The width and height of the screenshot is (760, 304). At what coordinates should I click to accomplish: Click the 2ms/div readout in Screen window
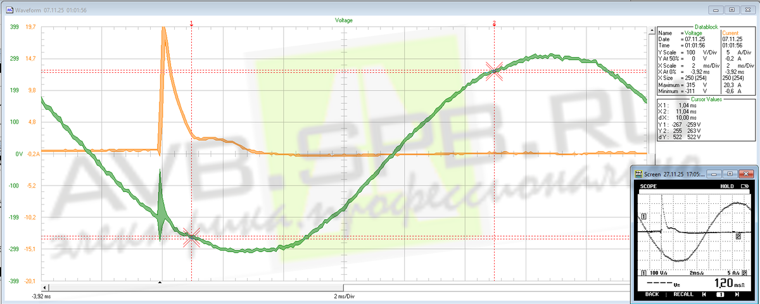tap(696, 272)
